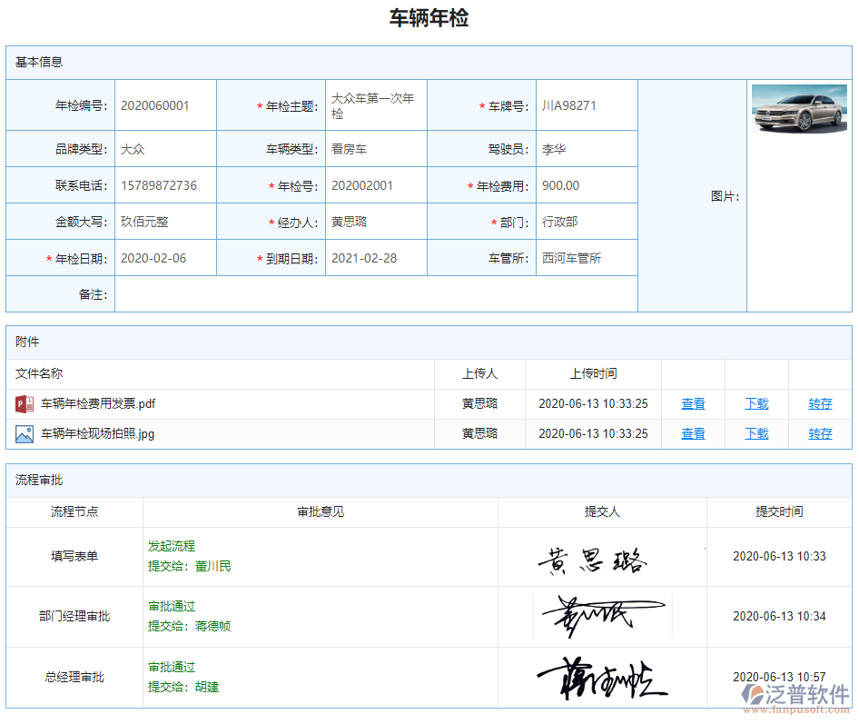
Task: Click 下载 link for 车辆年检费用发票.pdf
Action: tap(756, 404)
